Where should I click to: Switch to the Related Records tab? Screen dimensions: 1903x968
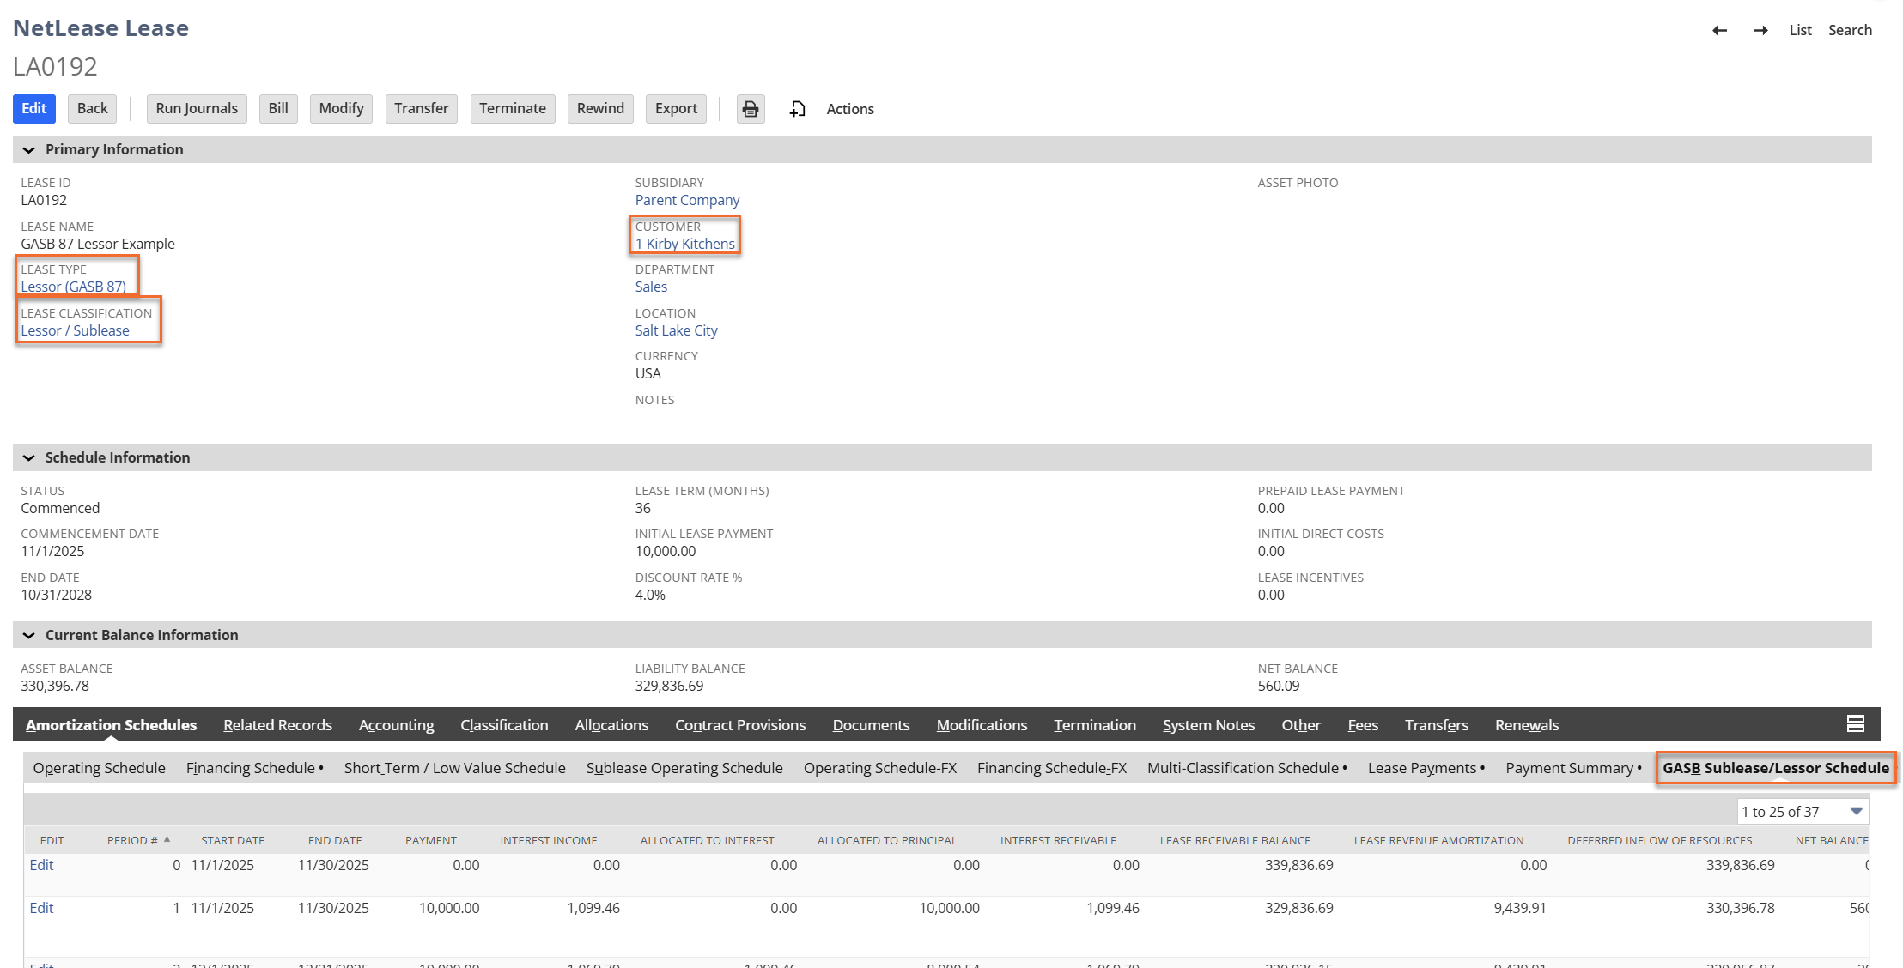pos(277,725)
